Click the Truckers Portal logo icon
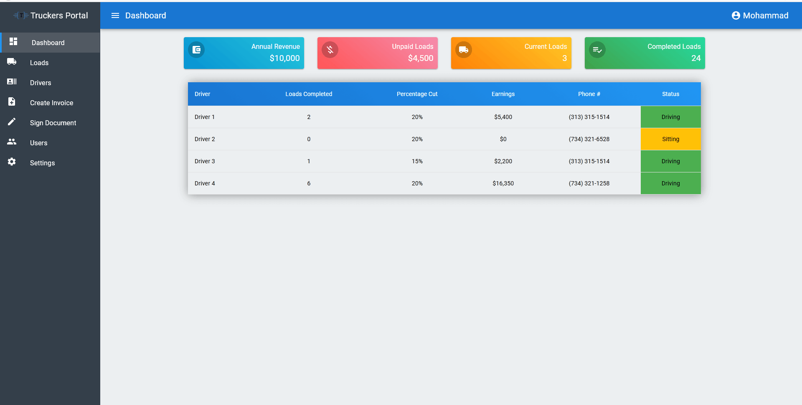The height and width of the screenshot is (405, 802). point(21,15)
